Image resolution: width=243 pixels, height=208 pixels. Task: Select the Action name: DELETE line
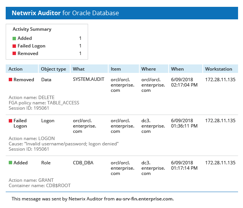coord(32,98)
